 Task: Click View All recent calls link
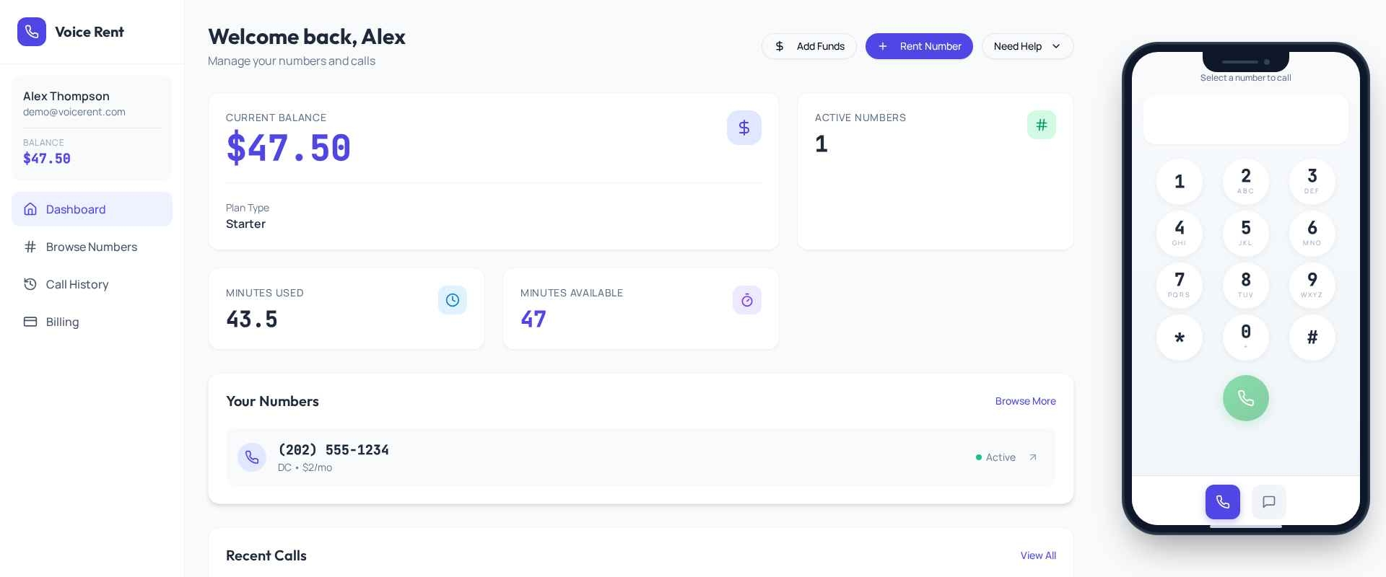pos(1037,555)
